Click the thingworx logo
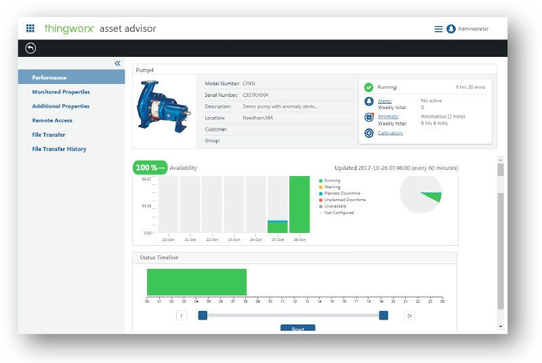The height and width of the screenshot is (363, 542). (x=69, y=28)
